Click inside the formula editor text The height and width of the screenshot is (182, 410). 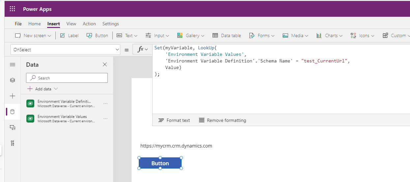[x=281, y=79]
